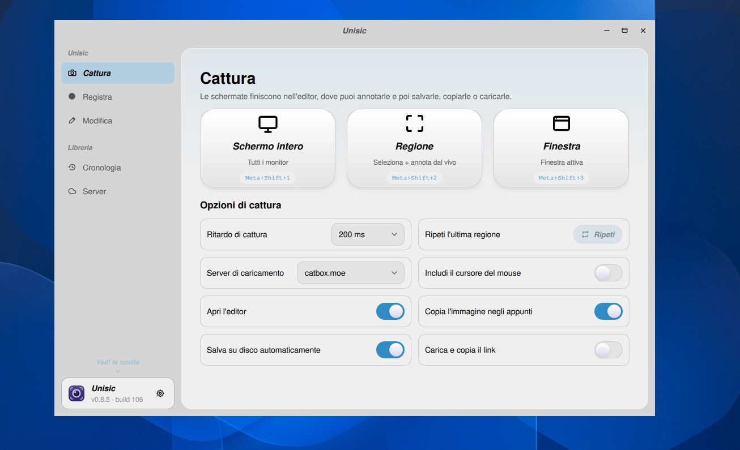Click the Finestra attiva subtitle
The width and height of the screenshot is (740, 450).
[x=562, y=162]
